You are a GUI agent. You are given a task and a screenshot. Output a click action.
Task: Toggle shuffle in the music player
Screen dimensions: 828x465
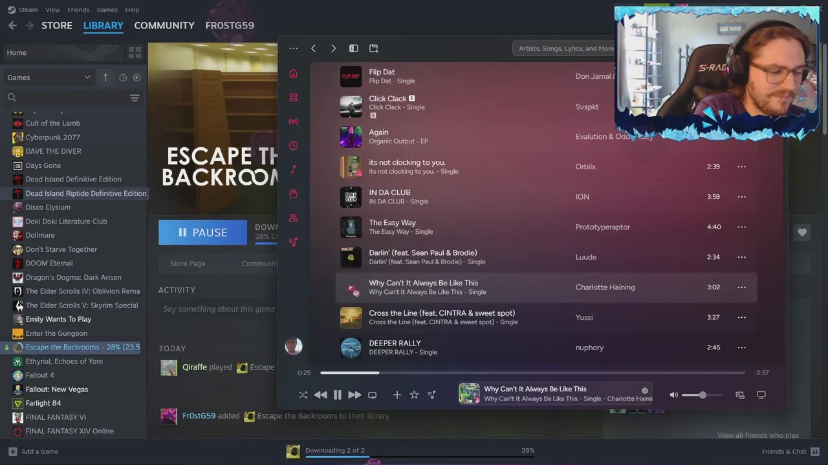303,395
